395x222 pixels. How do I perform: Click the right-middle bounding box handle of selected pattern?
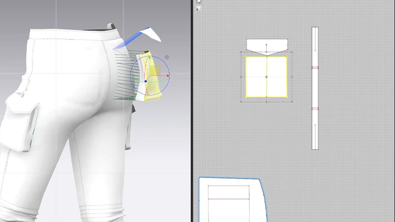[292, 77]
